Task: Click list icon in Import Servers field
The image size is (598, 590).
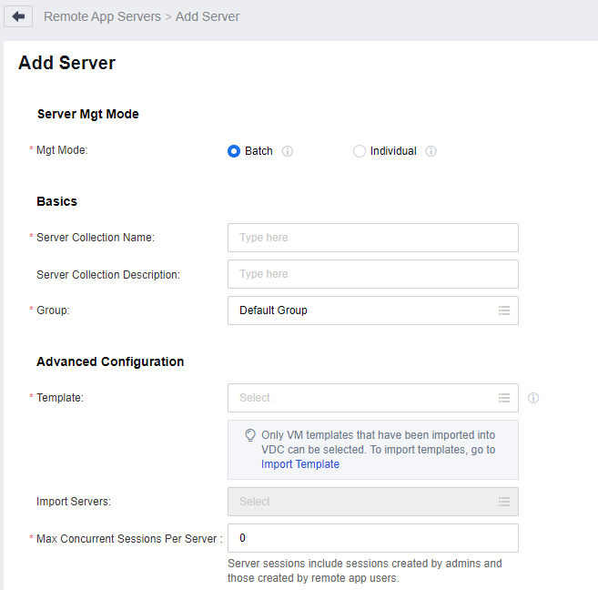Action: click(x=504, y=502)
